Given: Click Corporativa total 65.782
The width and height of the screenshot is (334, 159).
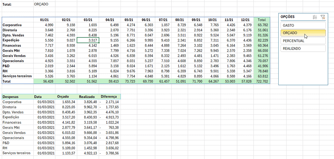Looking at the screenshot, I should (x=262, y=25).
